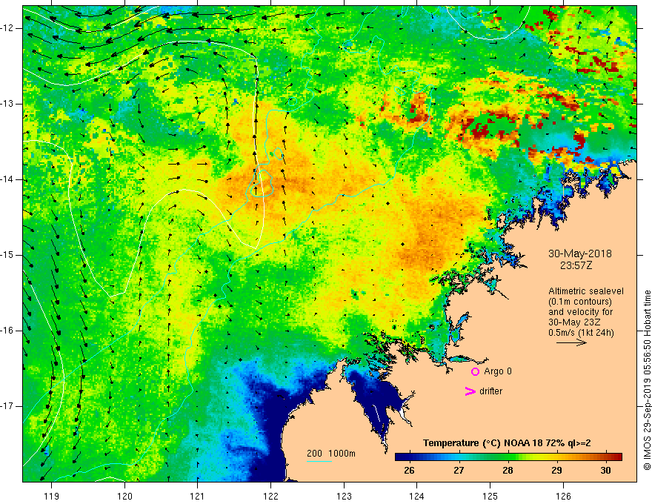The width and height of the screenshot is (652, 504).
Task: Click the '23:57Z' time label
Action: pos(576,265)
